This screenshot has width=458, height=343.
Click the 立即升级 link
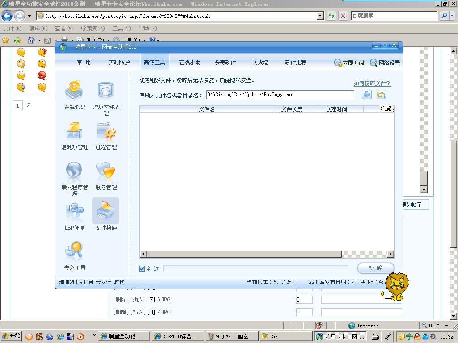(x=353, y=63)
